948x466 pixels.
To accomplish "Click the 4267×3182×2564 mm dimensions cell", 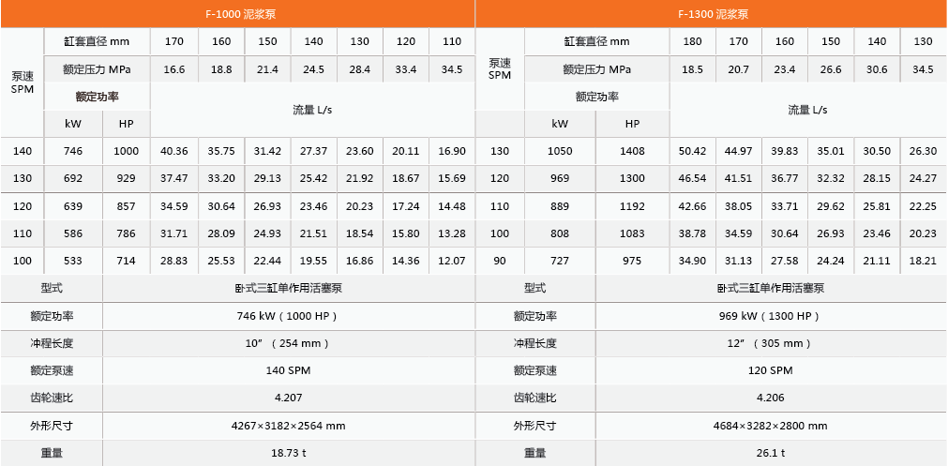I will pyautogui.click(x=288, y=426).
